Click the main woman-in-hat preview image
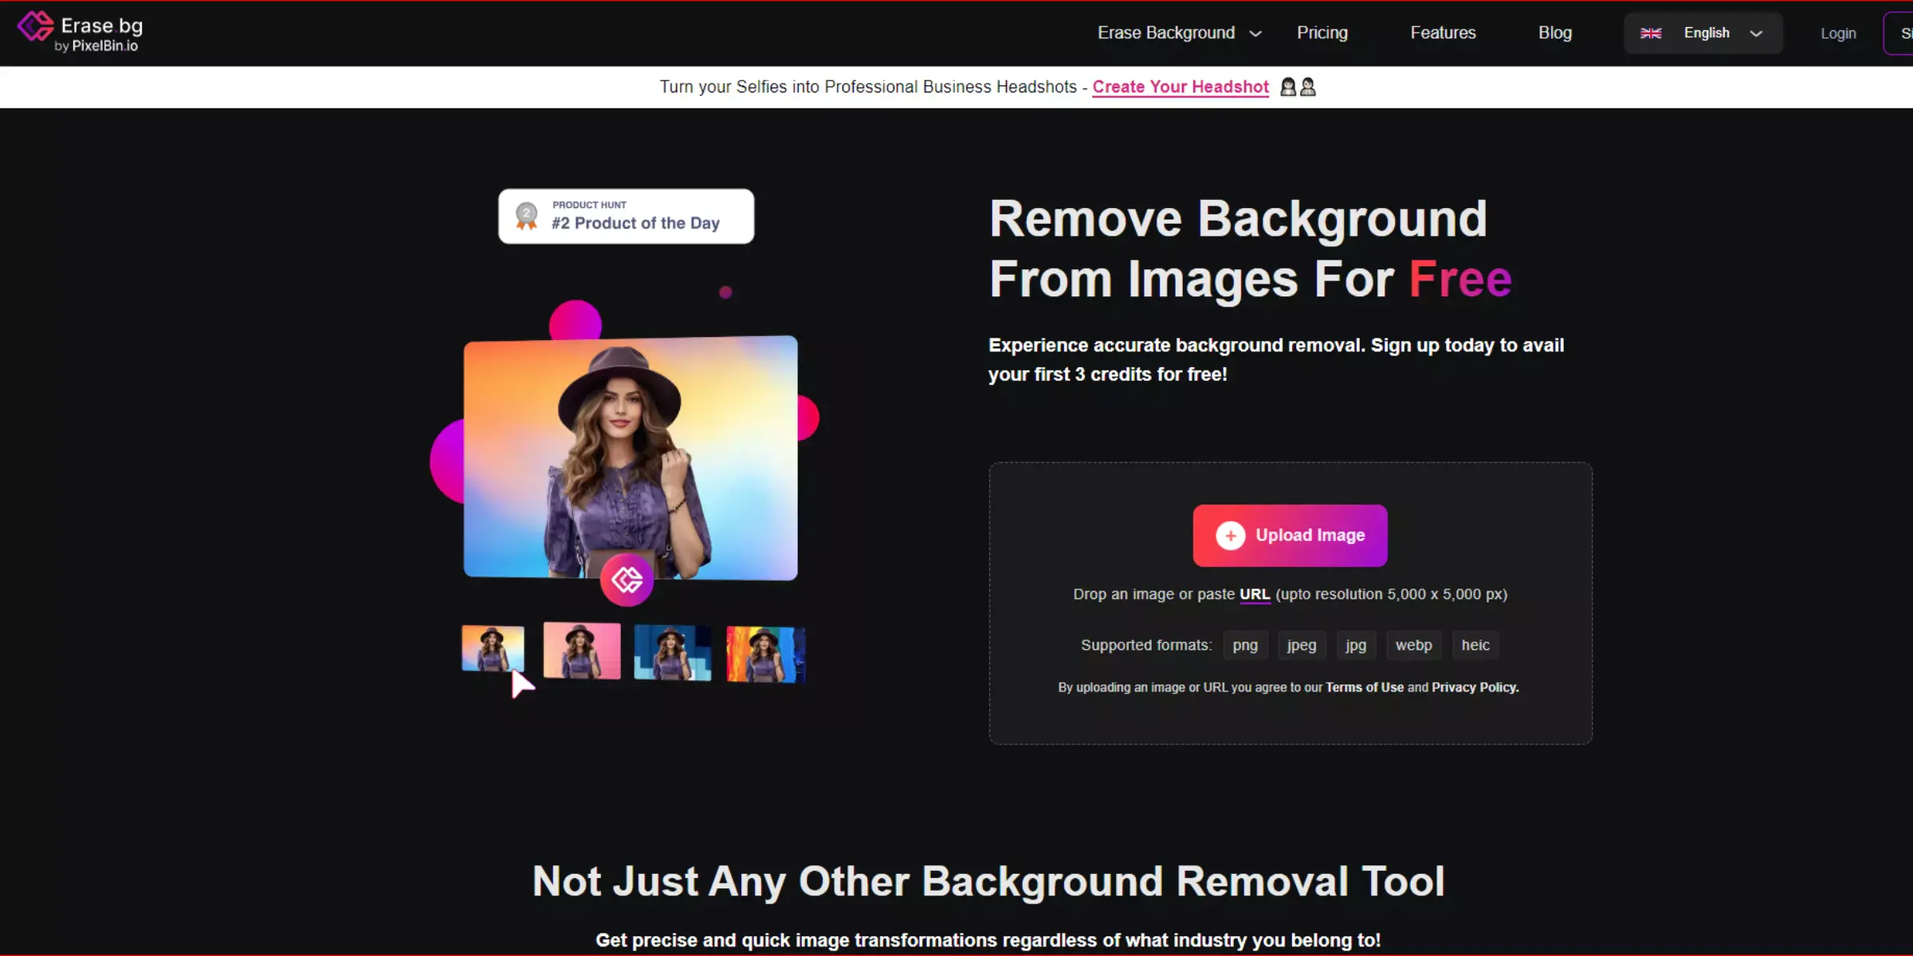 pyautogui.click(x=630, y=457)
